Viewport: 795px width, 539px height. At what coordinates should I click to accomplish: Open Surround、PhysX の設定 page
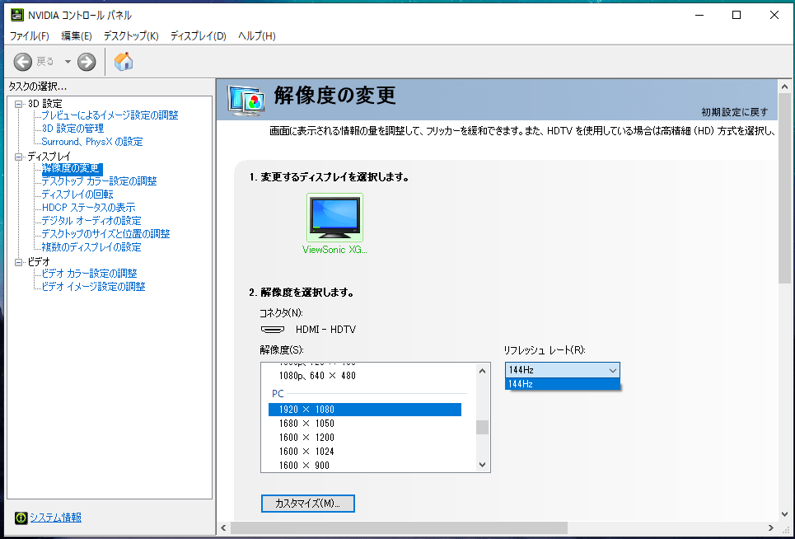pyautogui.click(x=92, y=142)
